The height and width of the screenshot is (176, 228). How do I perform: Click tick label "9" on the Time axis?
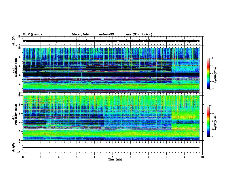tap(184, 157)
